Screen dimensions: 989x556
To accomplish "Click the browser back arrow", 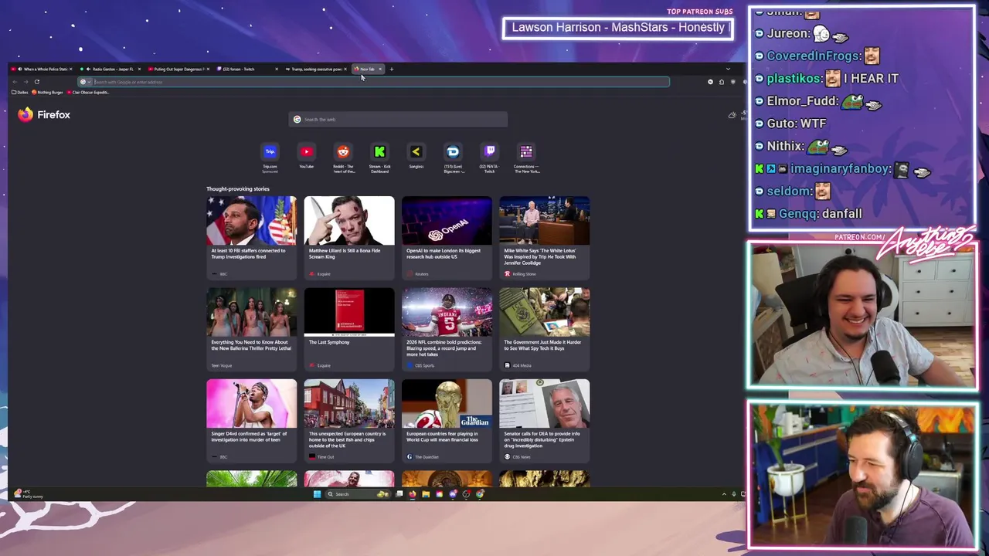I will (15, 82).
